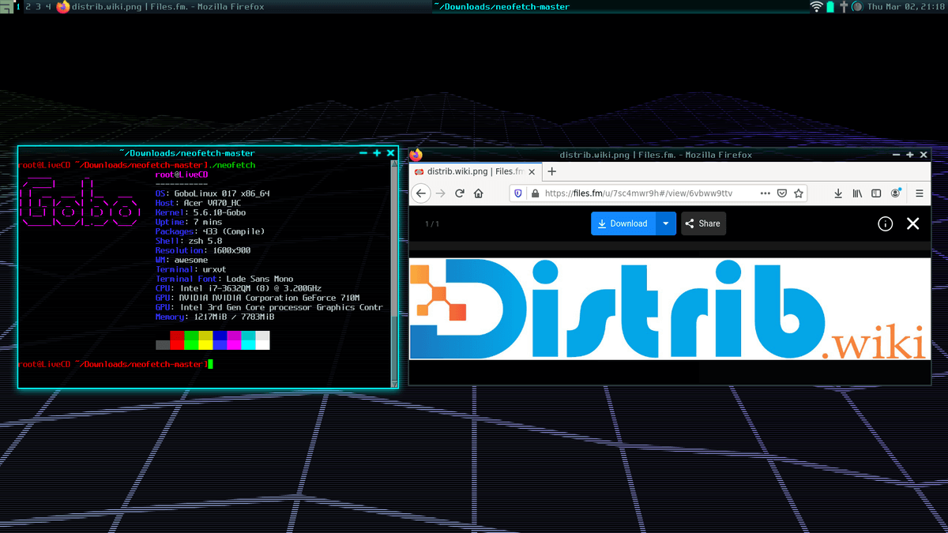Switch to workspace tag 2
The image size is (948, 533).
click(x=28, y=6)
